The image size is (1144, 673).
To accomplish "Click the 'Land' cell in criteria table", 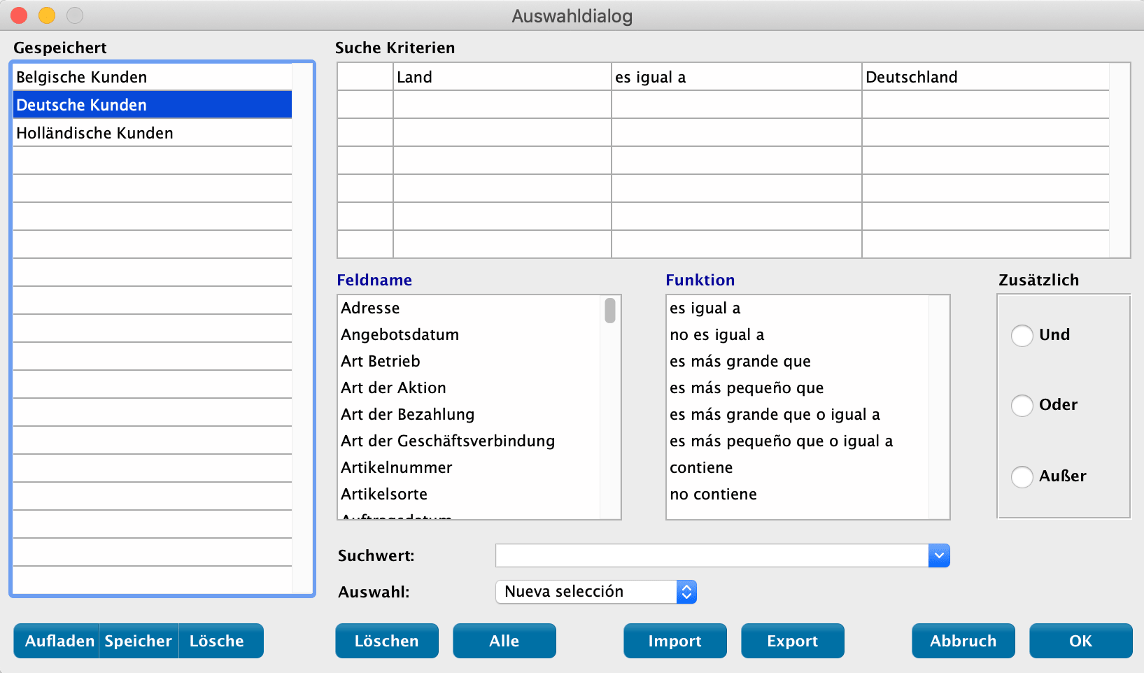I will coord(502,77).
